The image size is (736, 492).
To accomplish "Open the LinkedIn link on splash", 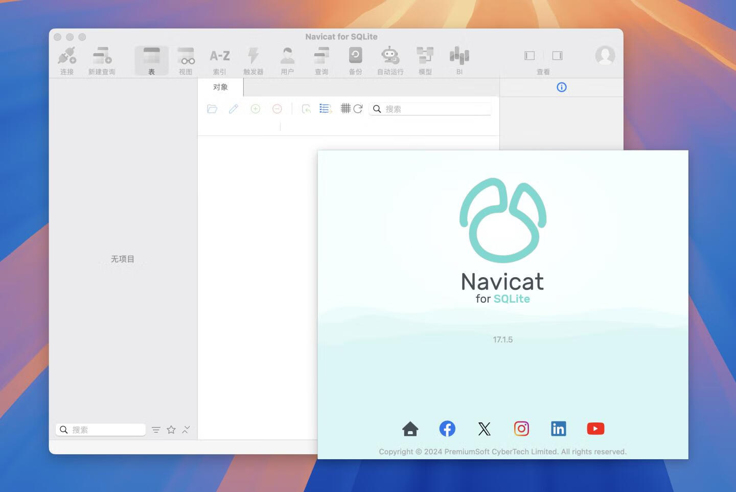I will point(558,429).
